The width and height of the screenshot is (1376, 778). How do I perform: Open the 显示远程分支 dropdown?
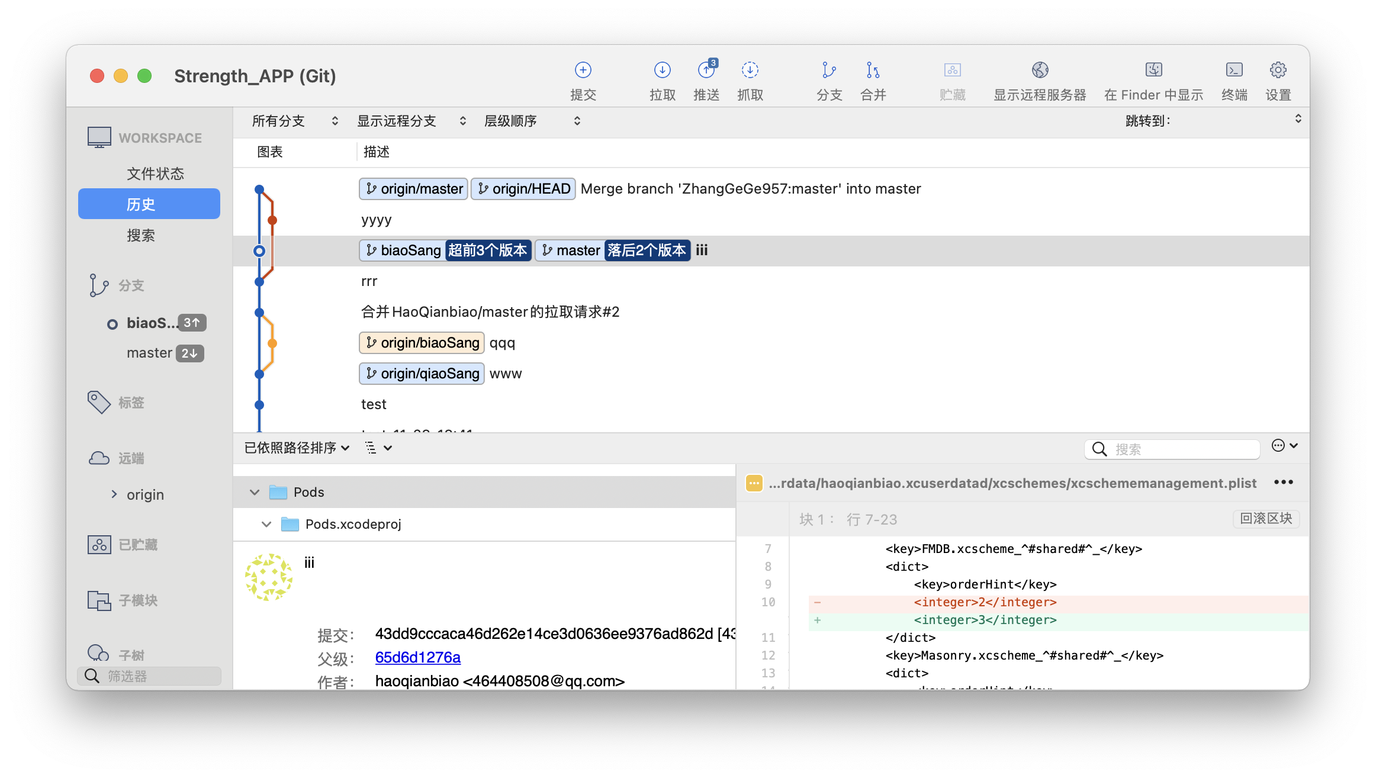[x=411, y=121]
